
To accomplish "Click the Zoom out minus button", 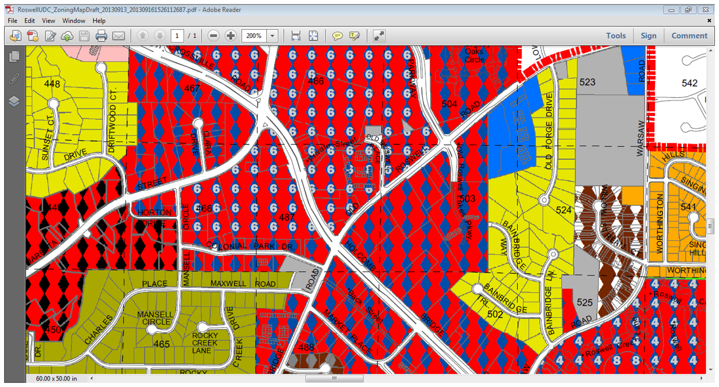I will coord(213,36).
